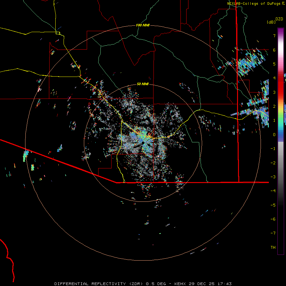Click the -4 dB scale label

pyautogui.click(x=273, y=191)
